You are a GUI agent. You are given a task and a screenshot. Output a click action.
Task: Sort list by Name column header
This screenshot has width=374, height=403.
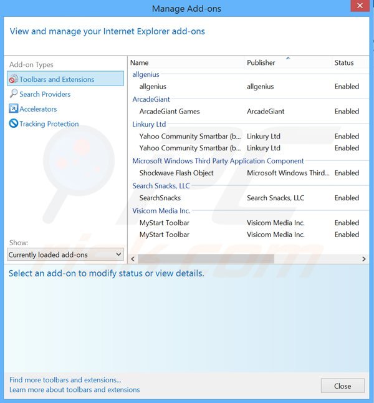point(187,63)
